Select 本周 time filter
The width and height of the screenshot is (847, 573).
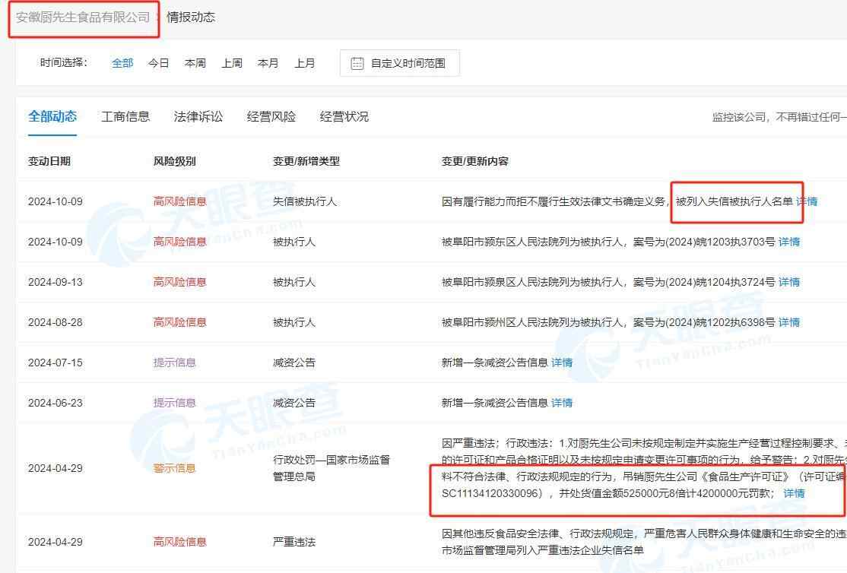coord(195,63)
